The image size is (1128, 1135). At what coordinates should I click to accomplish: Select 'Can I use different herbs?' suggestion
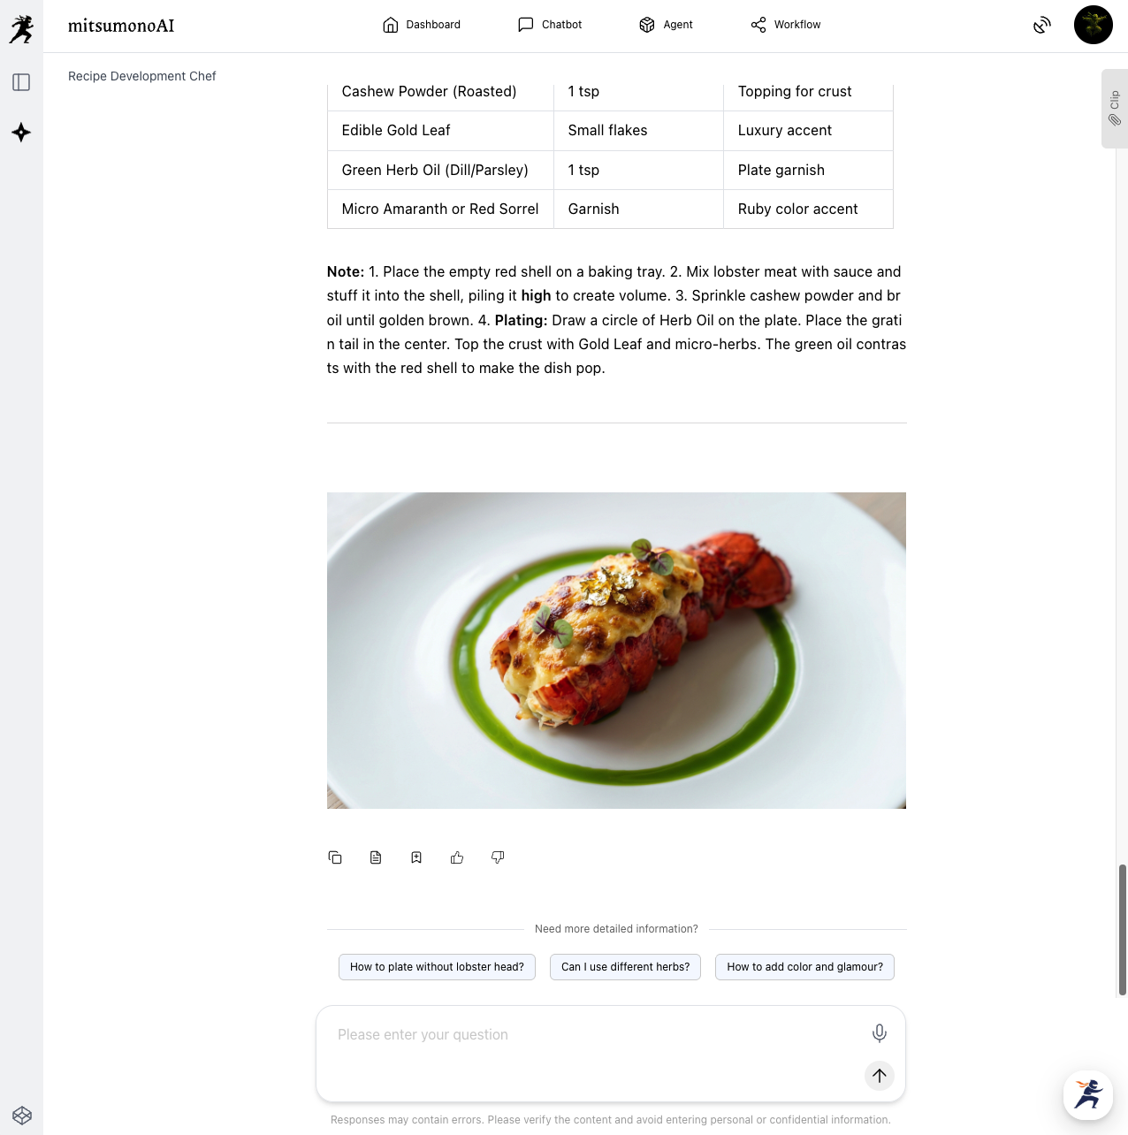(625, 967)
